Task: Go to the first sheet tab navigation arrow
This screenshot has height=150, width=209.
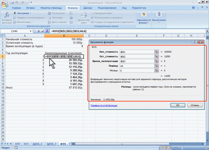Action: pyautogui.click(x=2, y=144)
